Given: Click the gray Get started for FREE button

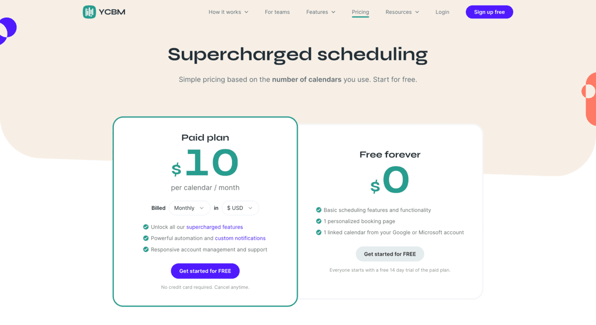Looking at the screenshot, I should 390,254.
